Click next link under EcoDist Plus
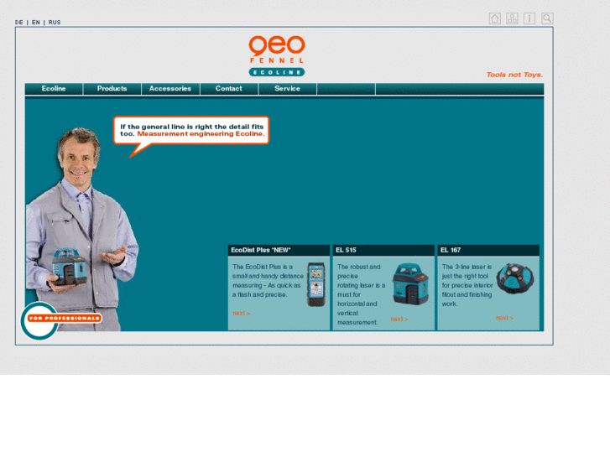This screenshot has width=610, height=457. coord(241,313)
